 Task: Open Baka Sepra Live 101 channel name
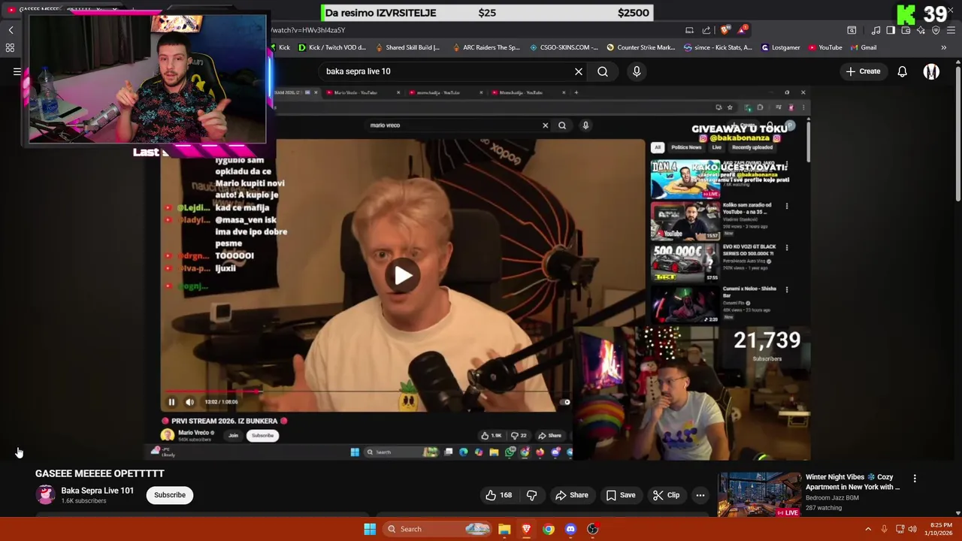(97, 491)
